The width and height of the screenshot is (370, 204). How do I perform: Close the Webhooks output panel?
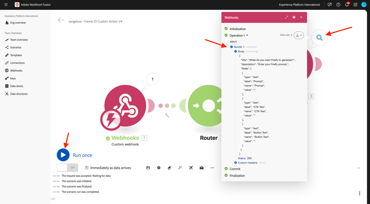301,17
